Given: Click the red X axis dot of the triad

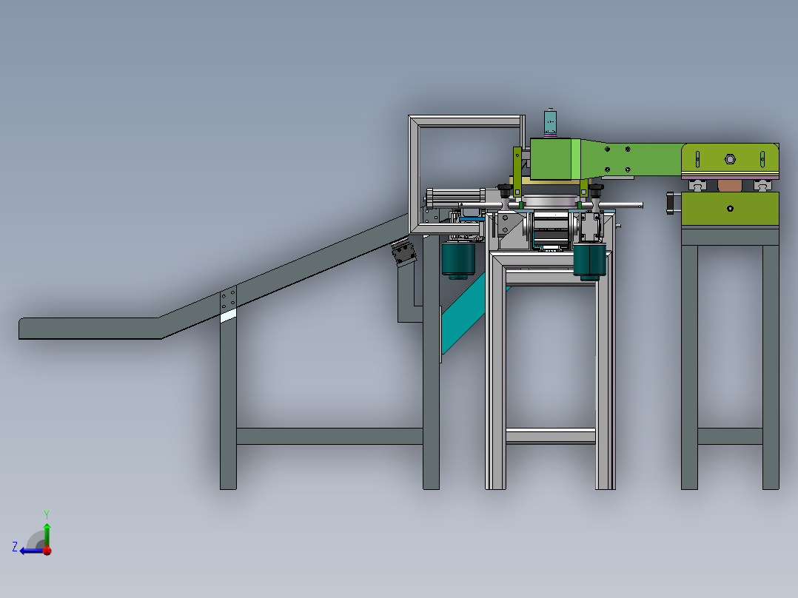Looking at the screenshot, I should tap(47, 551).
